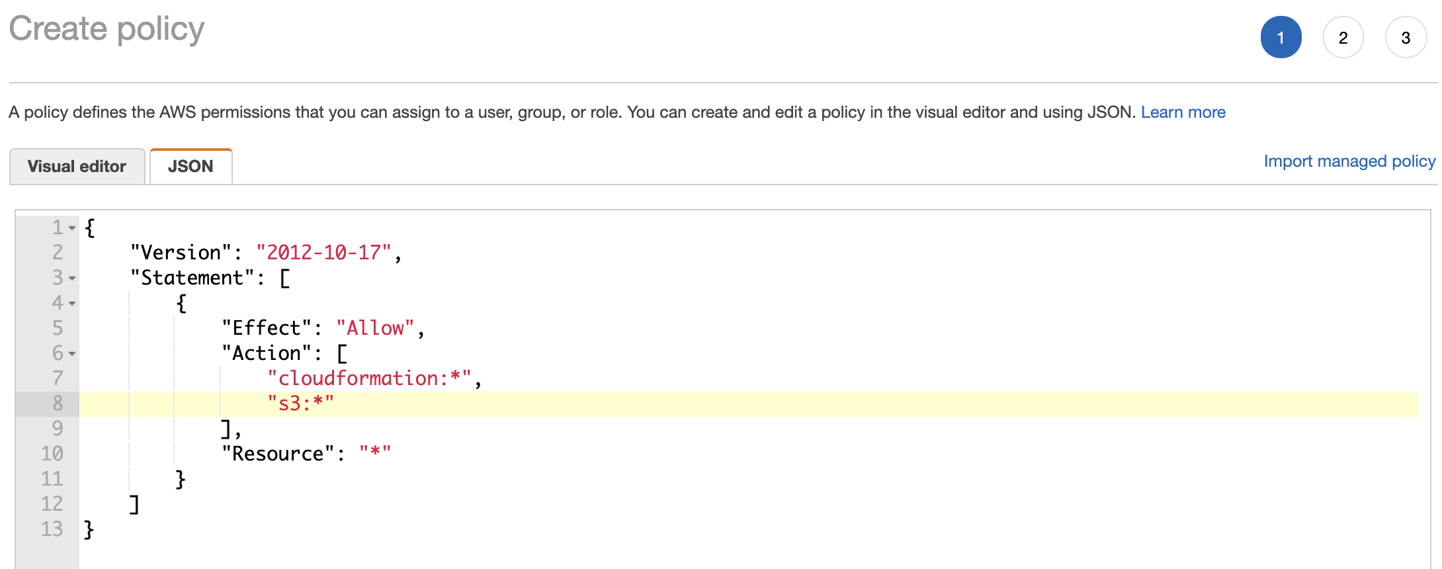1442x569 pixels.
Task: Collapse the Statement array fold arrow on line 3
Action: tap(72, 279)
